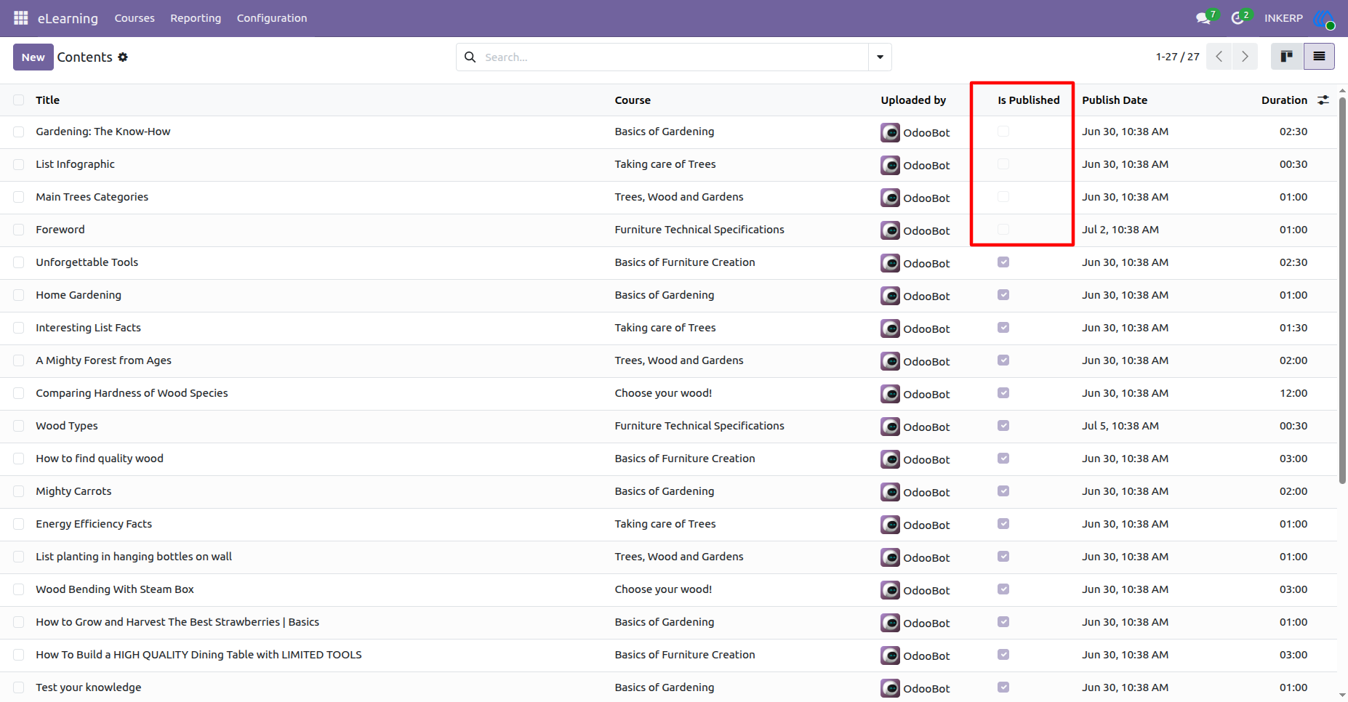Click the search magnifier icon
This screenshot has width=1348, height=702.
pyautogui.click(x=470, y=57)
